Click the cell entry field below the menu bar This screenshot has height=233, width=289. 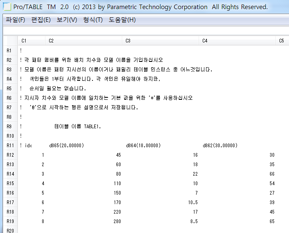[146, 31]
